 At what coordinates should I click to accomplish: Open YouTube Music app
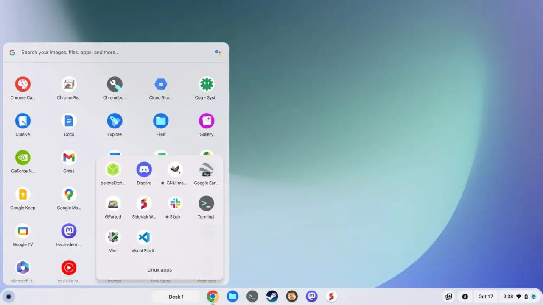[69, 268]
